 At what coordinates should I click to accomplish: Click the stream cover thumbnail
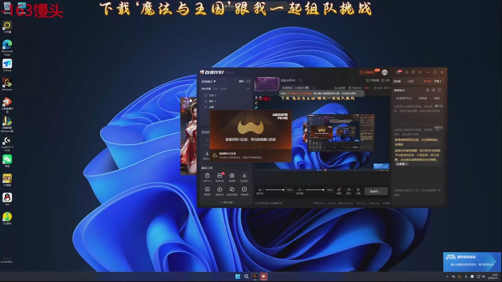267,84
